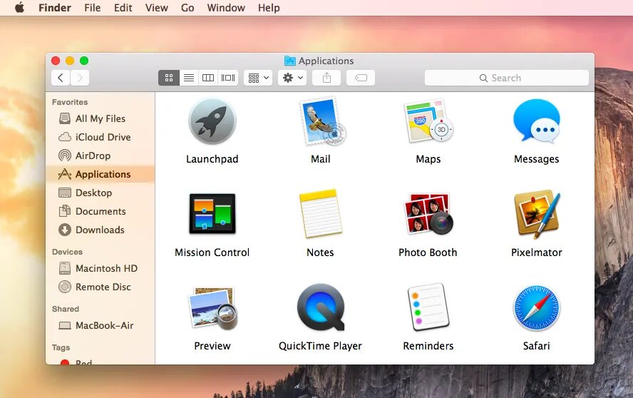Select Remote Disc device
The image size is (633, 398).
[100, 287]
